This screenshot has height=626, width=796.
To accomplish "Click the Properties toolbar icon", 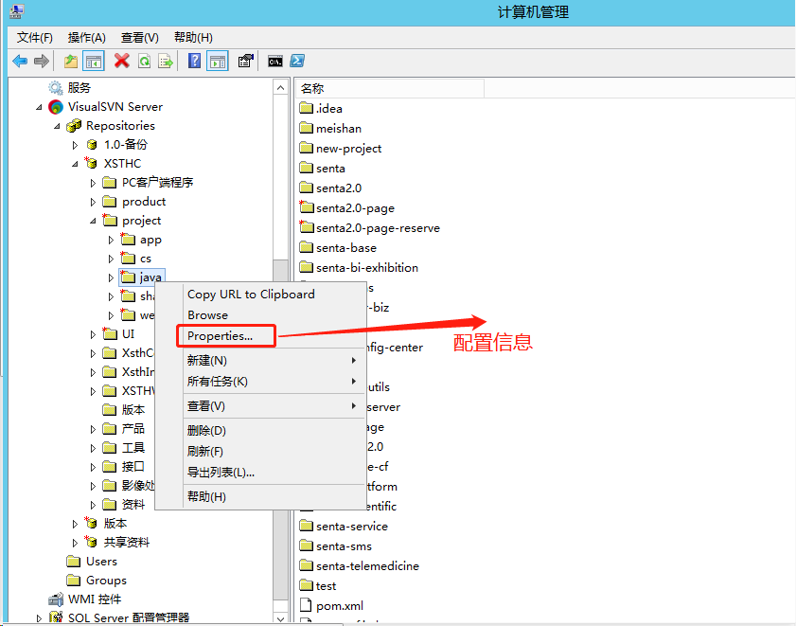I will [246, 62].
